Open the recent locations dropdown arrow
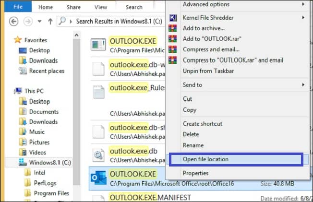This screenshot has width=313, height=202. 39,21
